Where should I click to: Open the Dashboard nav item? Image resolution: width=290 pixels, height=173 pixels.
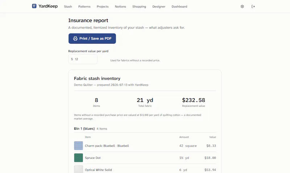(179, 7)
